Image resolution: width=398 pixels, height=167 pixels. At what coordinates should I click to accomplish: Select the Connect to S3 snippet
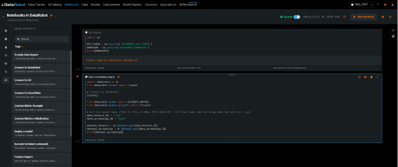(41, 82)
